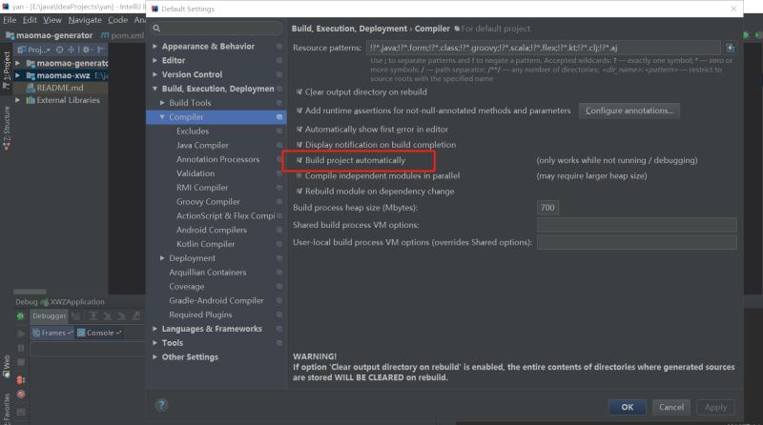The height and width of the screenshot is (425, 763).
Task: Select Java Compiler in settings tree
Action: (202, 145)
